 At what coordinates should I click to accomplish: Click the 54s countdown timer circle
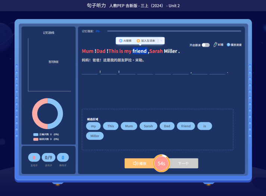[x=161, y=163]
